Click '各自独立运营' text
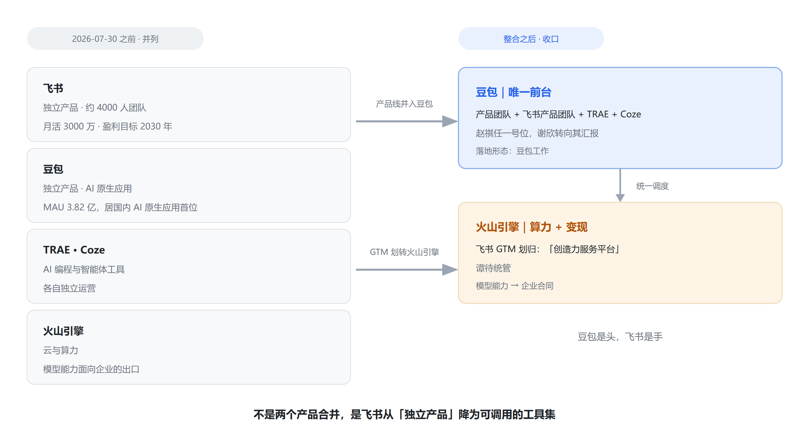Image resolution: width=809 pixels, height=445 pixels. point(69,288)
